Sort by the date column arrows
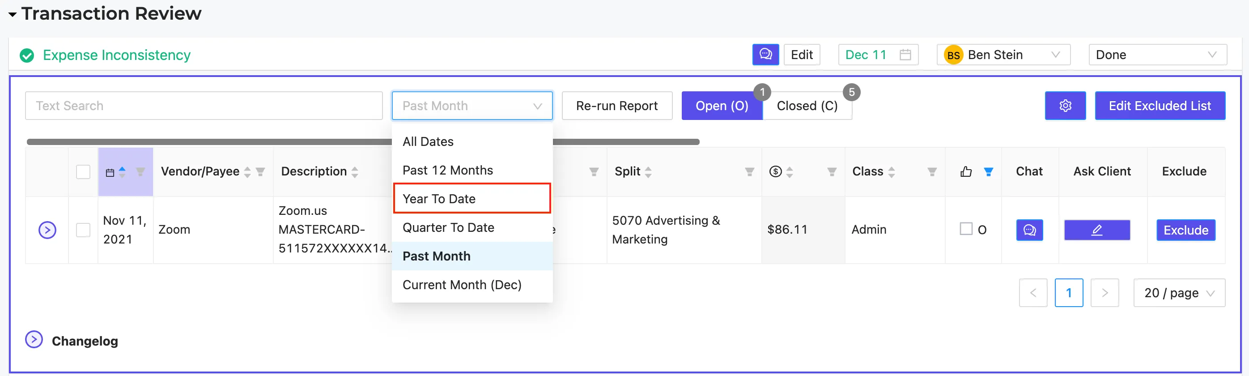The width and height of the screenshot is (1249, 376). 122,172
